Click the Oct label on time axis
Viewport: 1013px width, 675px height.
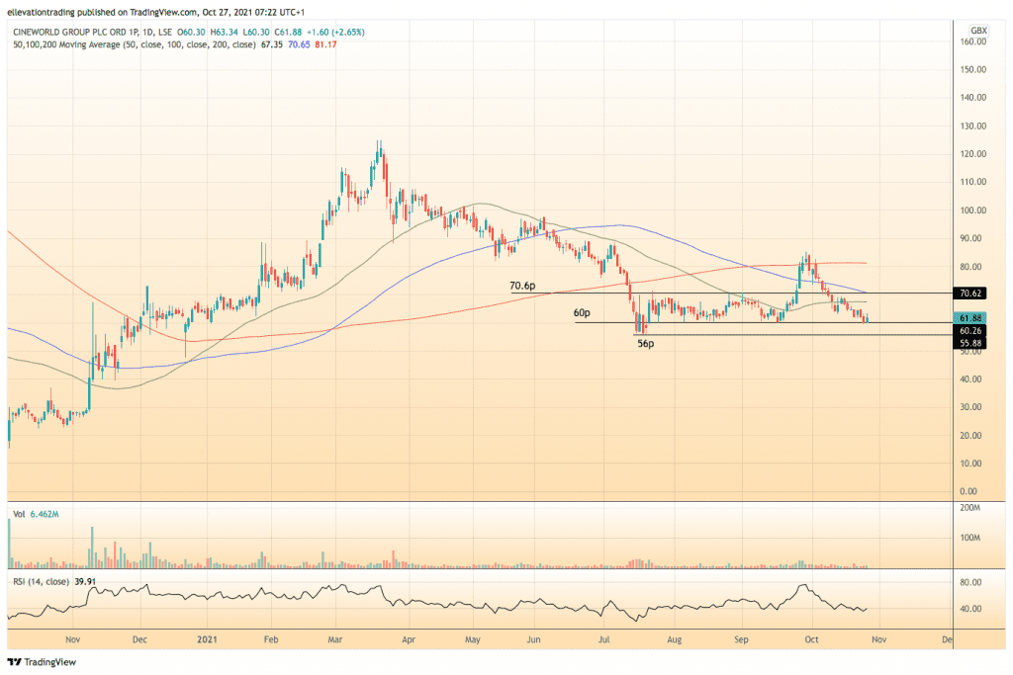click(811, 639)
